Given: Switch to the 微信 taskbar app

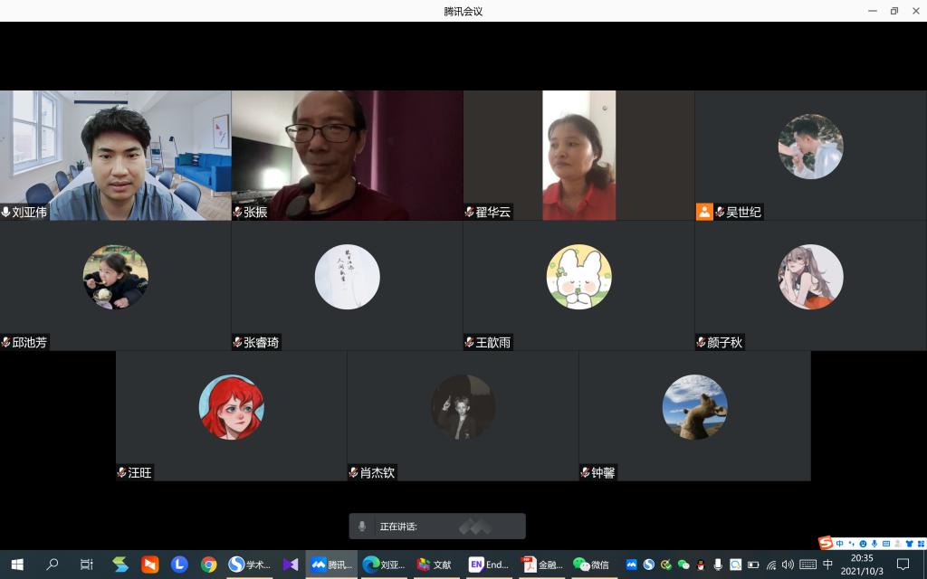Looking at the screenshot, I should click(591, 565).
